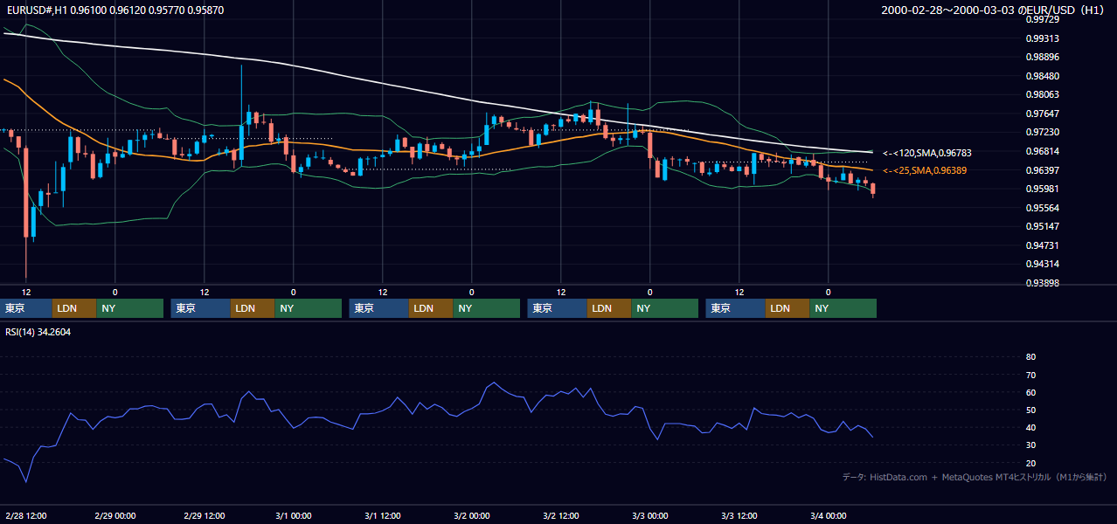Click price axis value 0.98480
Screen dimensions: 1117x524
pos(1043,76)
